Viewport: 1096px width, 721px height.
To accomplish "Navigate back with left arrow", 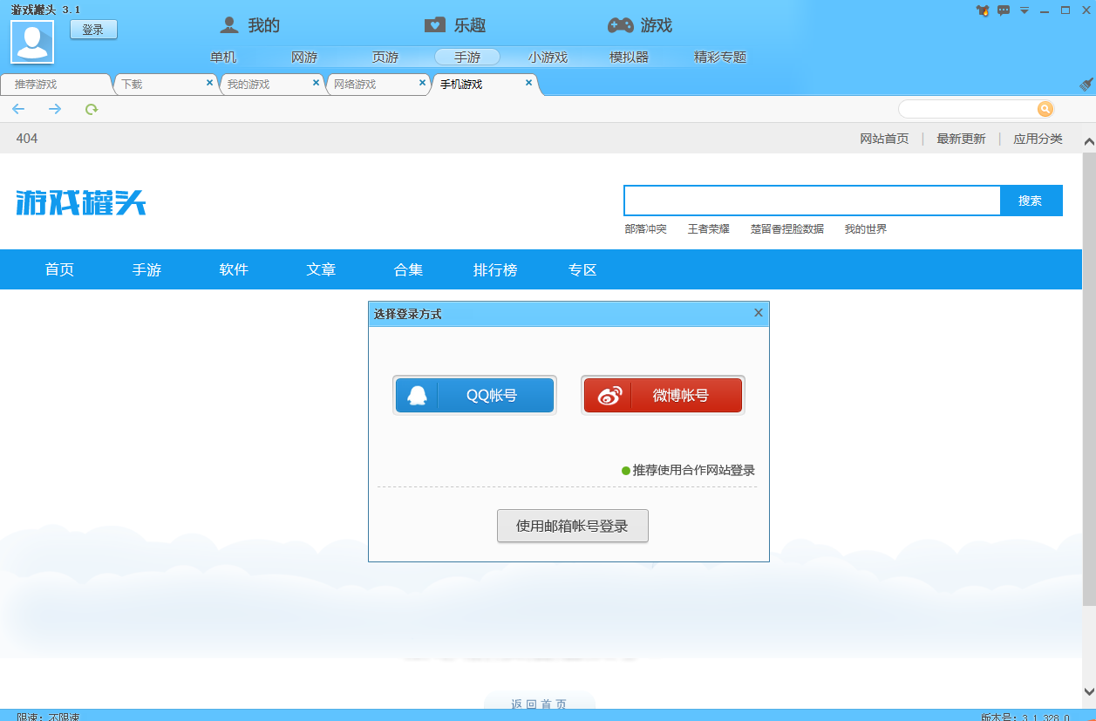I will pos(18,108).
